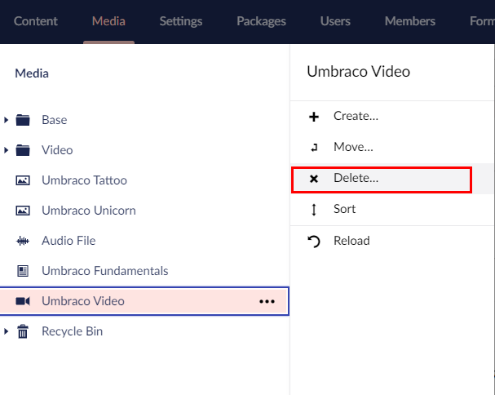Click the Umbraco Video menu title
Image resolution: width=495 pixels, height=395 pixels.
358,72
